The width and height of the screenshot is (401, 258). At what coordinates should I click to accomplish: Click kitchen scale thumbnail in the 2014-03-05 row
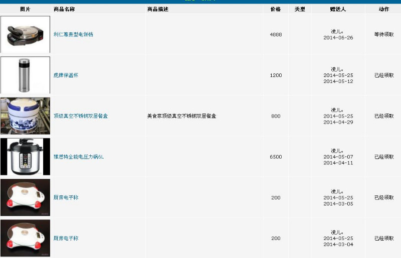click(26, 197)
